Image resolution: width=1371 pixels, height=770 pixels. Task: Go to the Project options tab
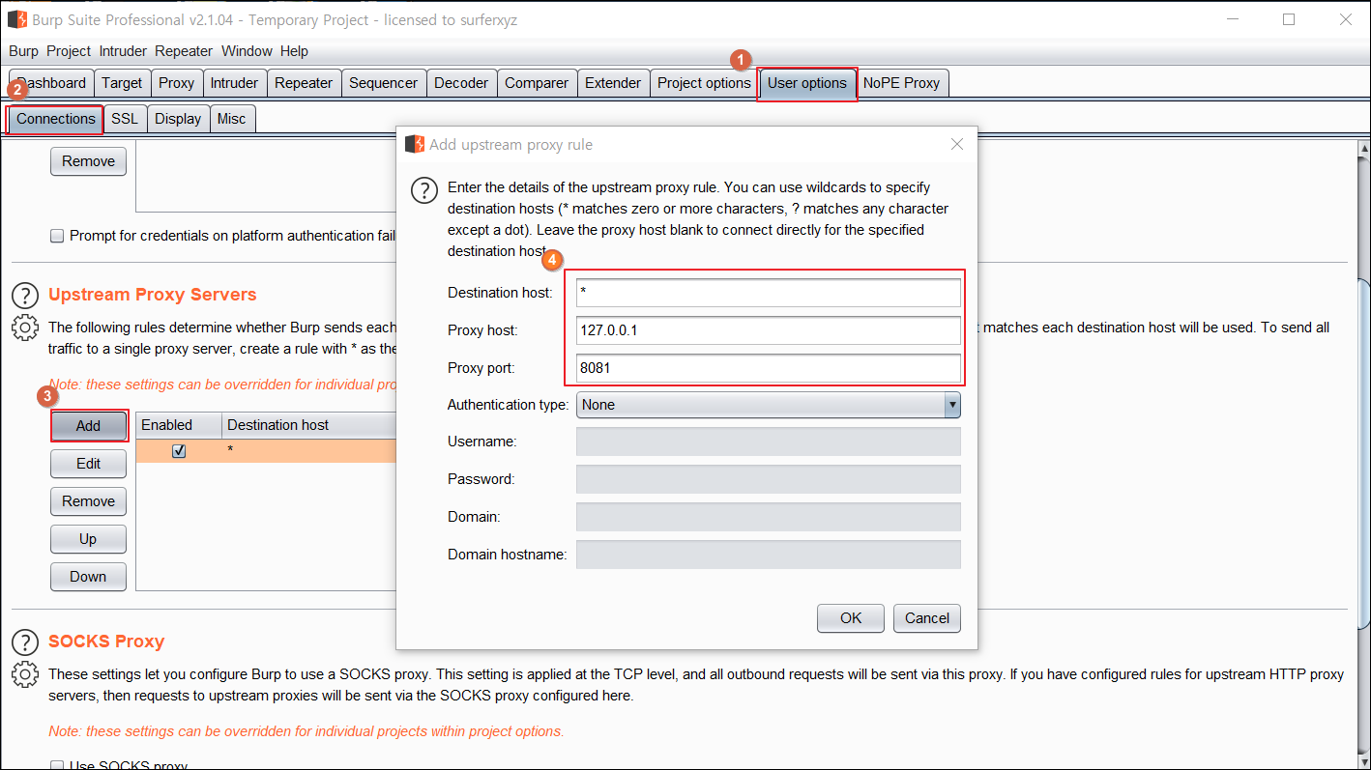[x=704, y=83]
